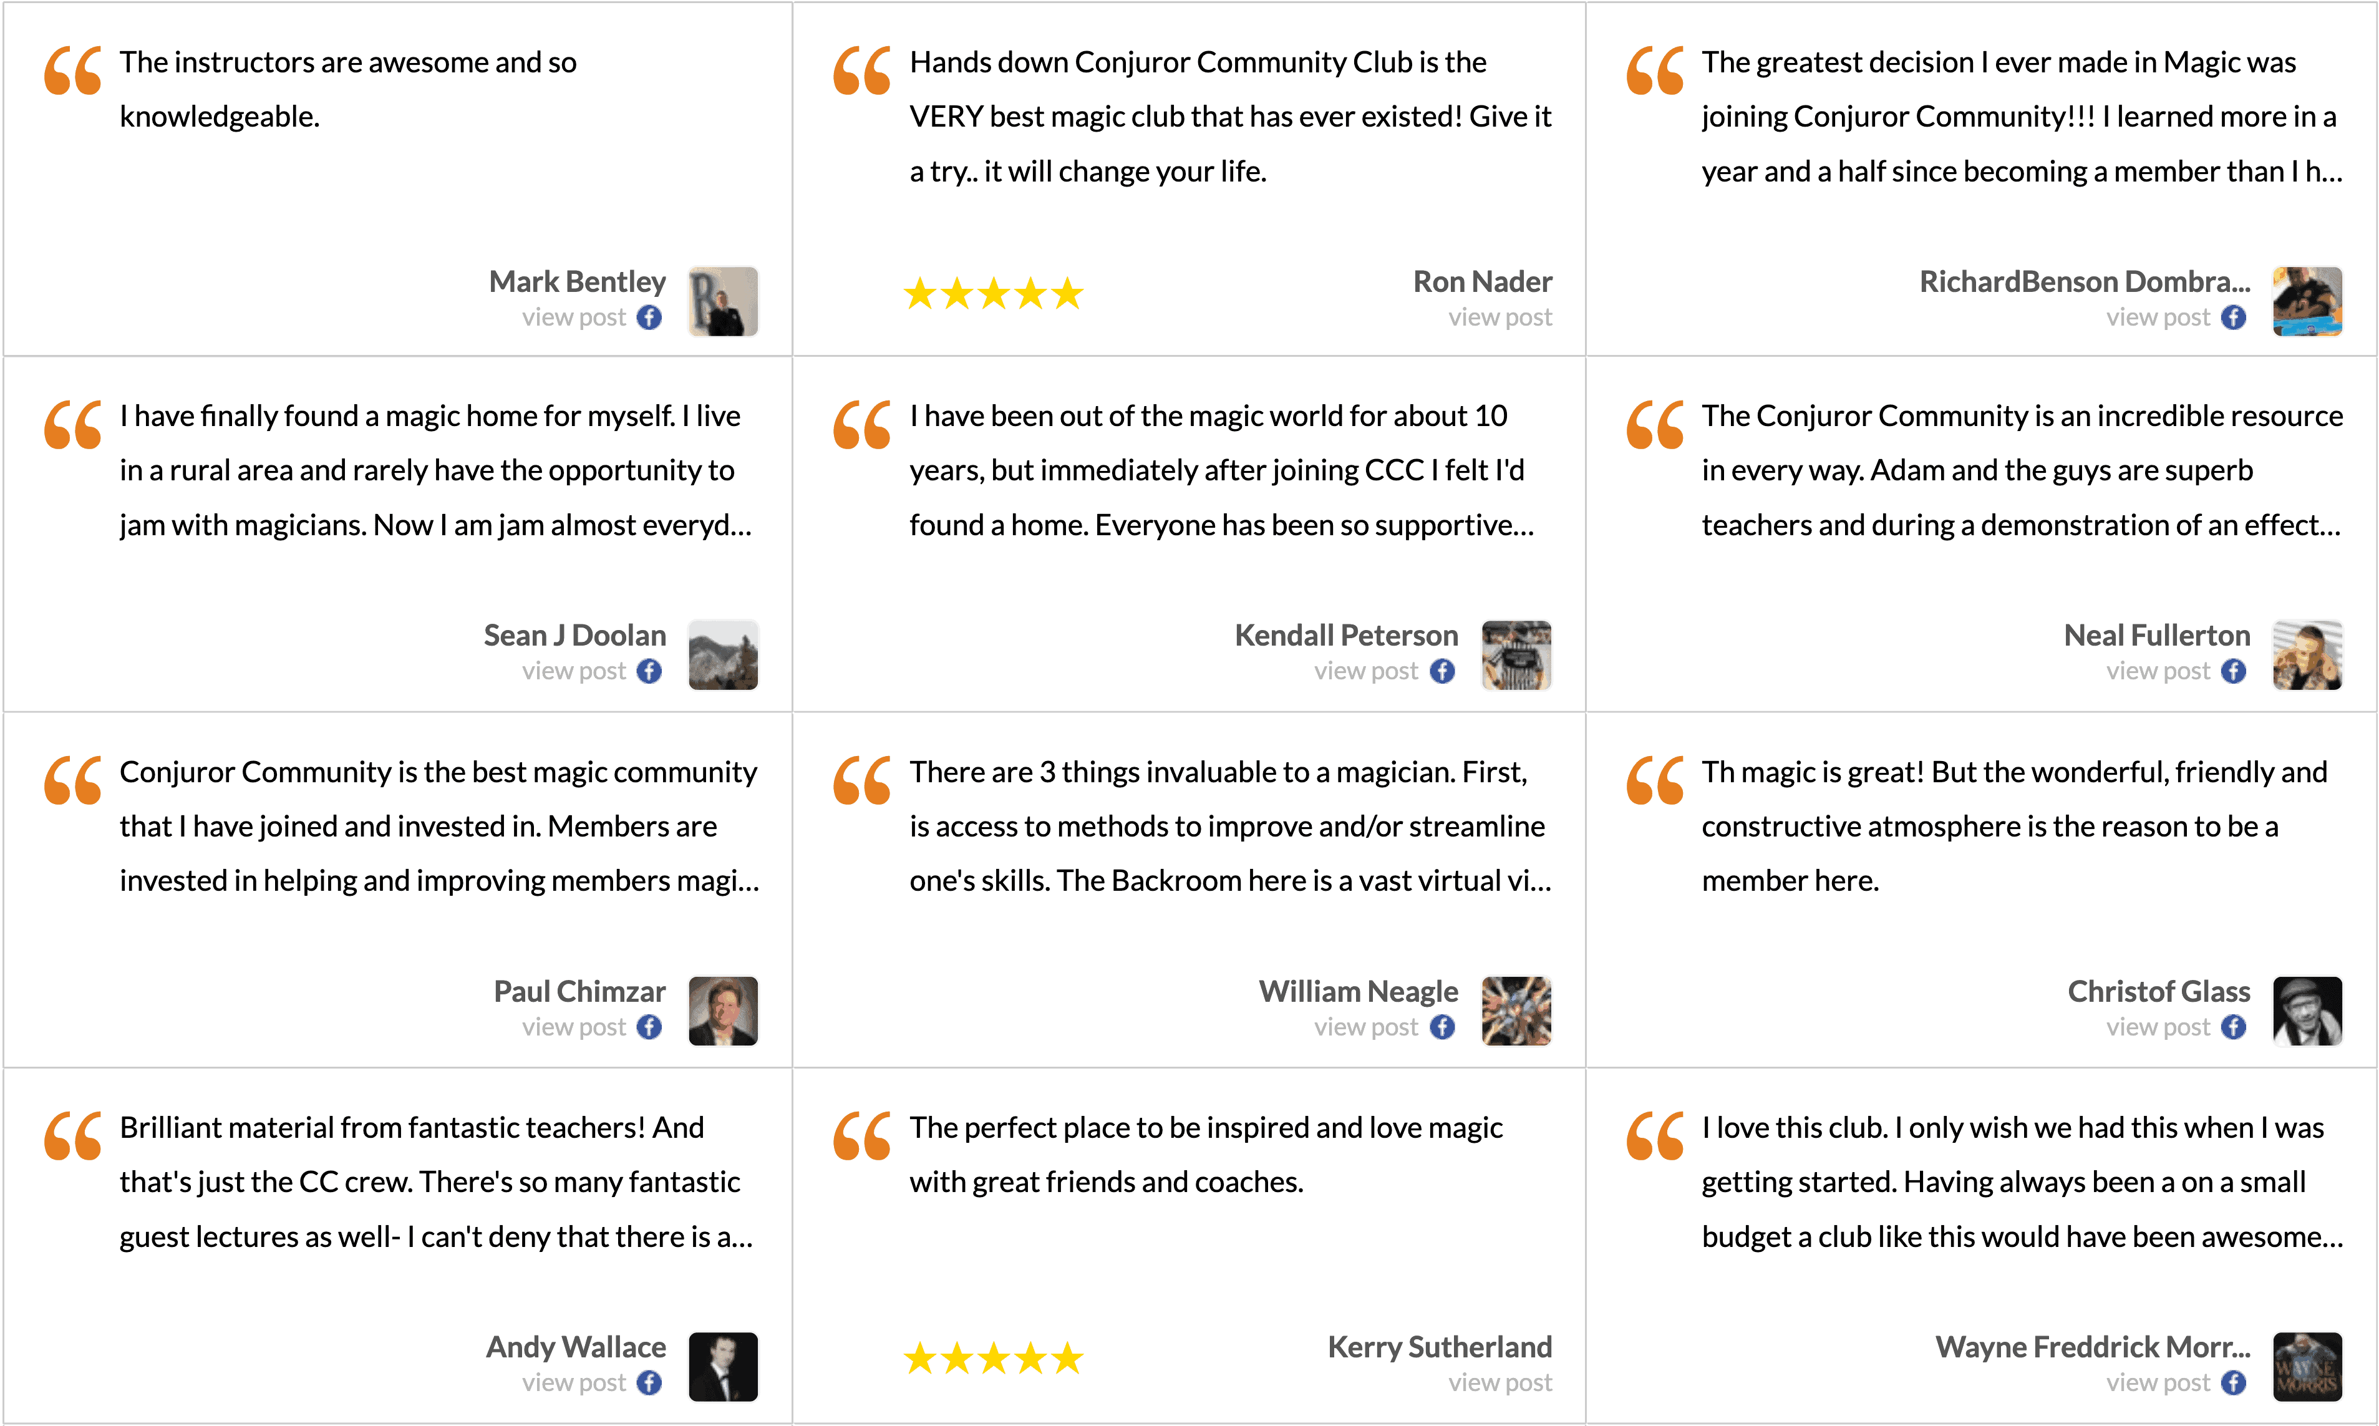Open Kerry Sutherland's view post link
This screenshot has width=2379, height=1426.
[x=1500, y=1383]
